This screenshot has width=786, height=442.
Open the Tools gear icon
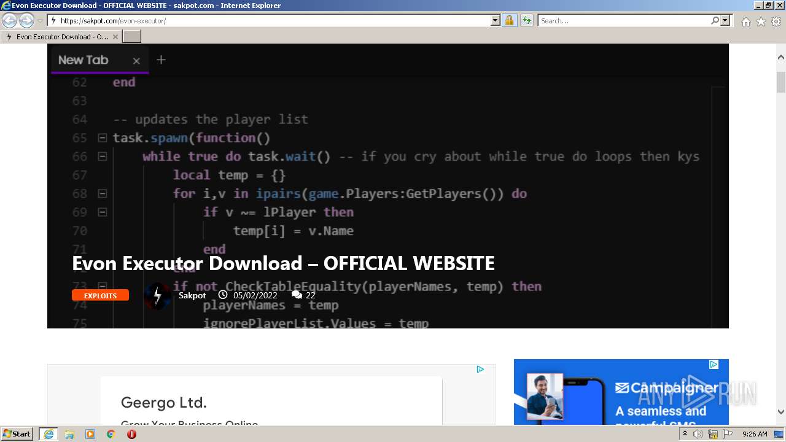pos(776,21)
